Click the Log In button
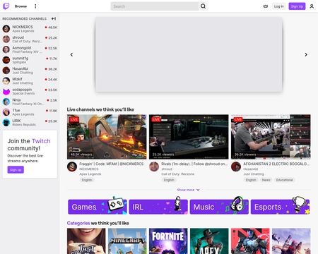The height and width of the screenshot is (254, 318). (279, 6)
